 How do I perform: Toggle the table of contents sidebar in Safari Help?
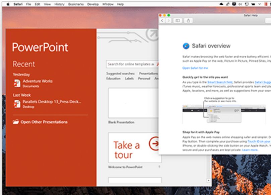pyautogui.click(x=178, y=20)
